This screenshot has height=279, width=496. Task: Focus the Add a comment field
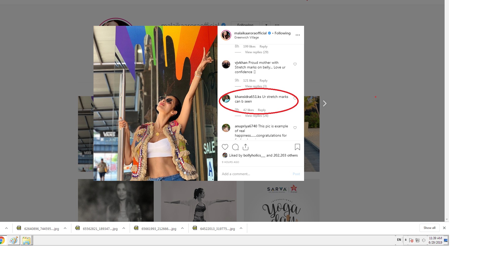click(x=256, y=174)
